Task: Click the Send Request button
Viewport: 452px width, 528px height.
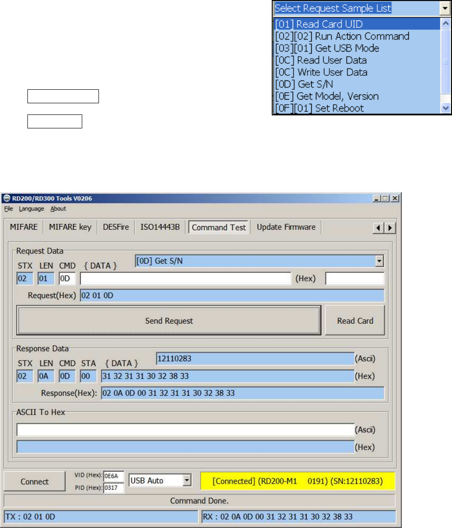Action: pos(169,321)
